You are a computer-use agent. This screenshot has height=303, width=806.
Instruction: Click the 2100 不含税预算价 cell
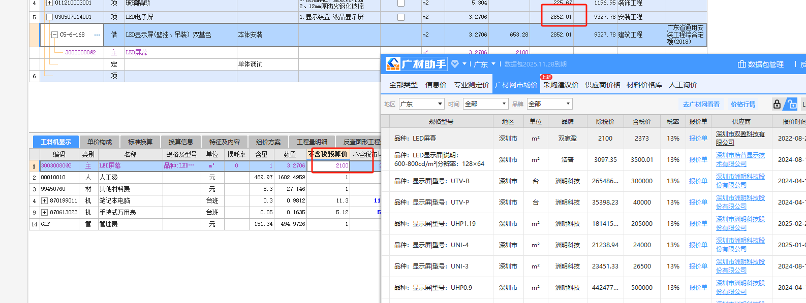329,165
